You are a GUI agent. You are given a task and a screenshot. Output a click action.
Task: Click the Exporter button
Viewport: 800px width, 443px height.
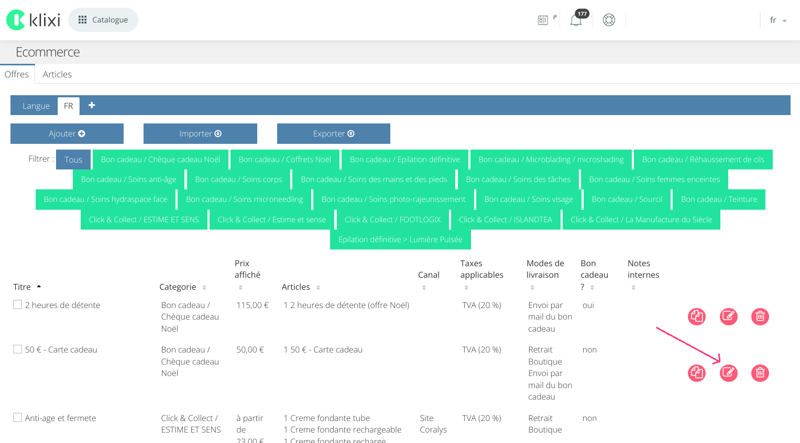coord(334,133)
